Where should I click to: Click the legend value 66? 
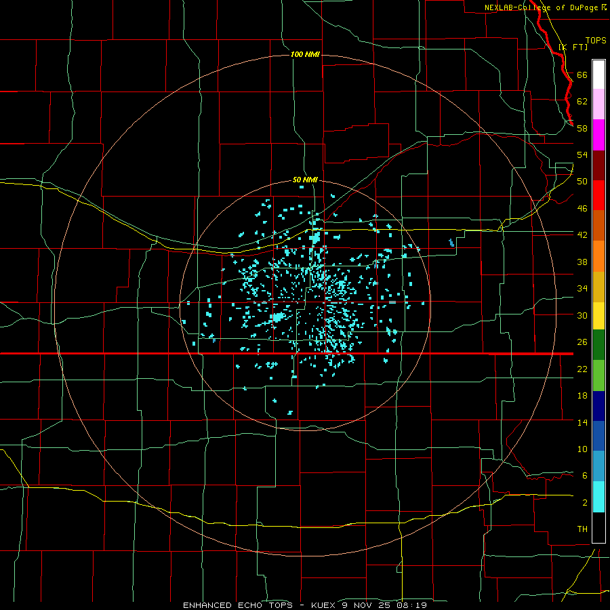click(x=582, y=75)
